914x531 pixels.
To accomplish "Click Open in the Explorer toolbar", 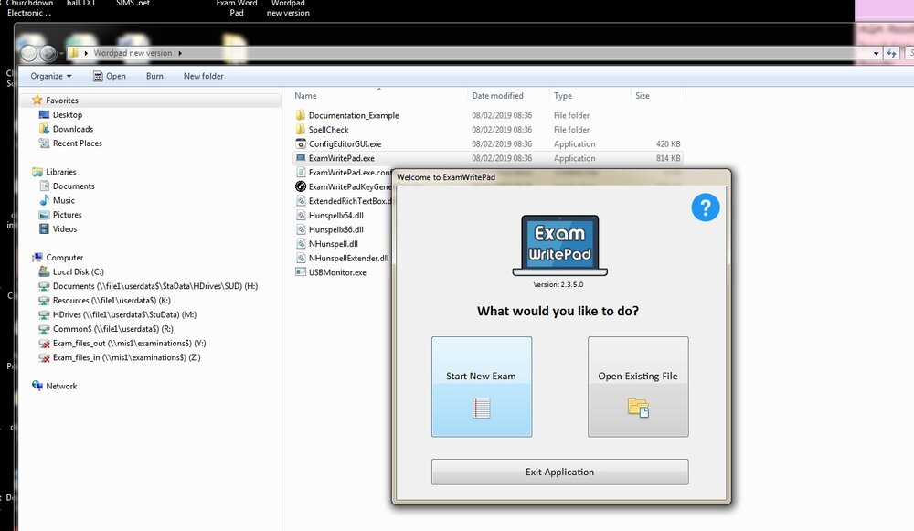I will [110, 77].
